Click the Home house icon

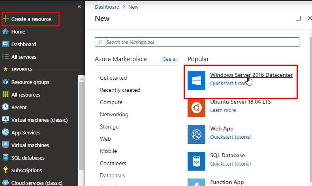(6, 32)
